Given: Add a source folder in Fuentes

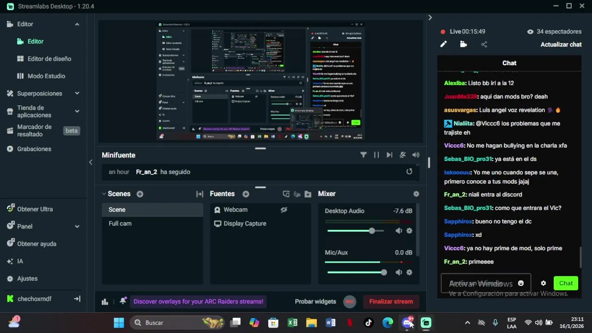Looking at the screenshot, I should [308, 194].
